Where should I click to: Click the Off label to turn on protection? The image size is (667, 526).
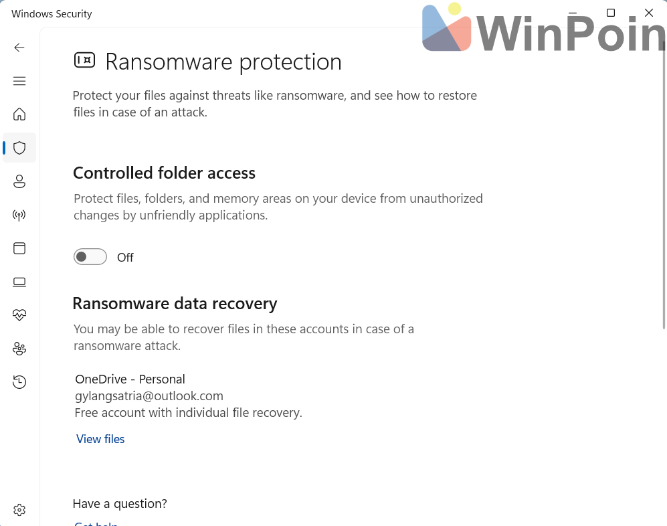[x=125, y=257]
